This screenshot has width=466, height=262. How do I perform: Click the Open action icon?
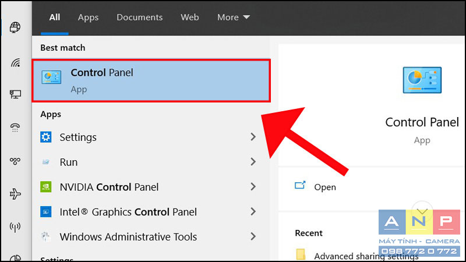point(300,185)
